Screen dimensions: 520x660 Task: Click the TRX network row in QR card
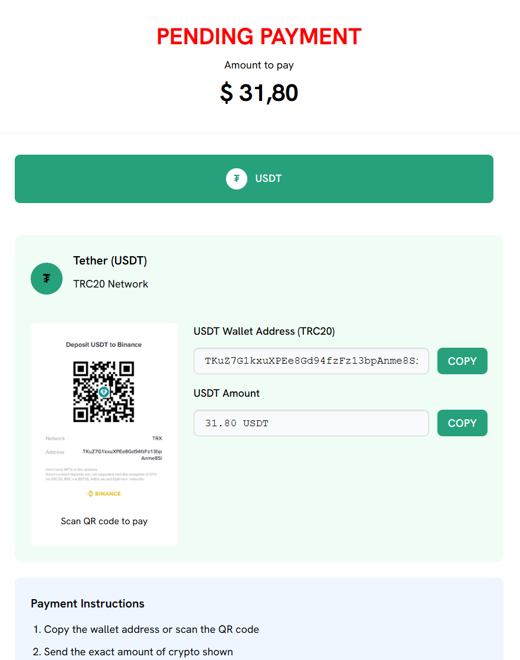[104, 439]
